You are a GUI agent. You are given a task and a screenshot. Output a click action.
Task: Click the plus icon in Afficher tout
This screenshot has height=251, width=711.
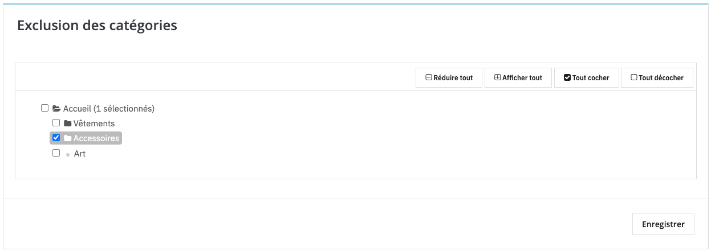[497, 78]
